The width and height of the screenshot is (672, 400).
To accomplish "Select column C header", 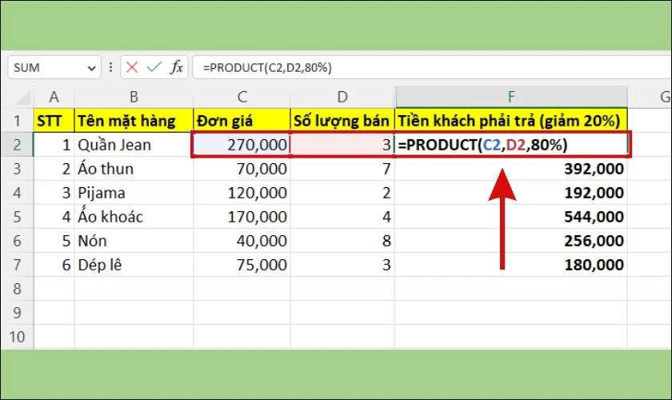I will pyautogui.click(x=242, y=97).
